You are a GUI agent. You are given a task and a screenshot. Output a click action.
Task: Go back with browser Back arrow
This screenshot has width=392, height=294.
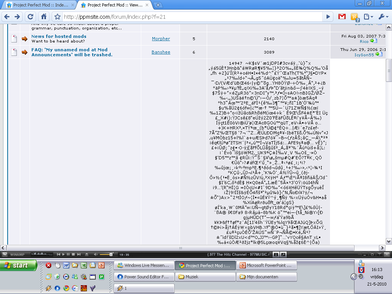[7, 17]
